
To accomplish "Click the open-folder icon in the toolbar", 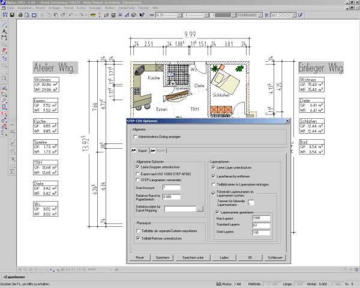I will pos(106,15).
